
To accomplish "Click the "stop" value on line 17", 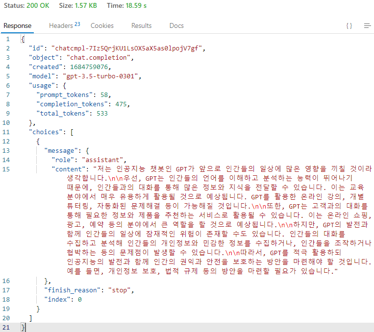I will pyautogui.click(x=119, y=290).
